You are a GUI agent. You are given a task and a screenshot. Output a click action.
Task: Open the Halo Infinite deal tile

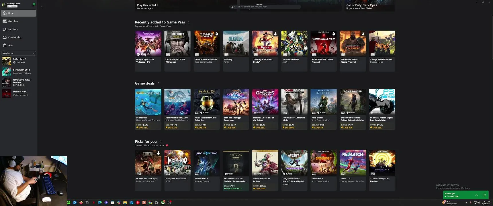[x=324, y=109]
